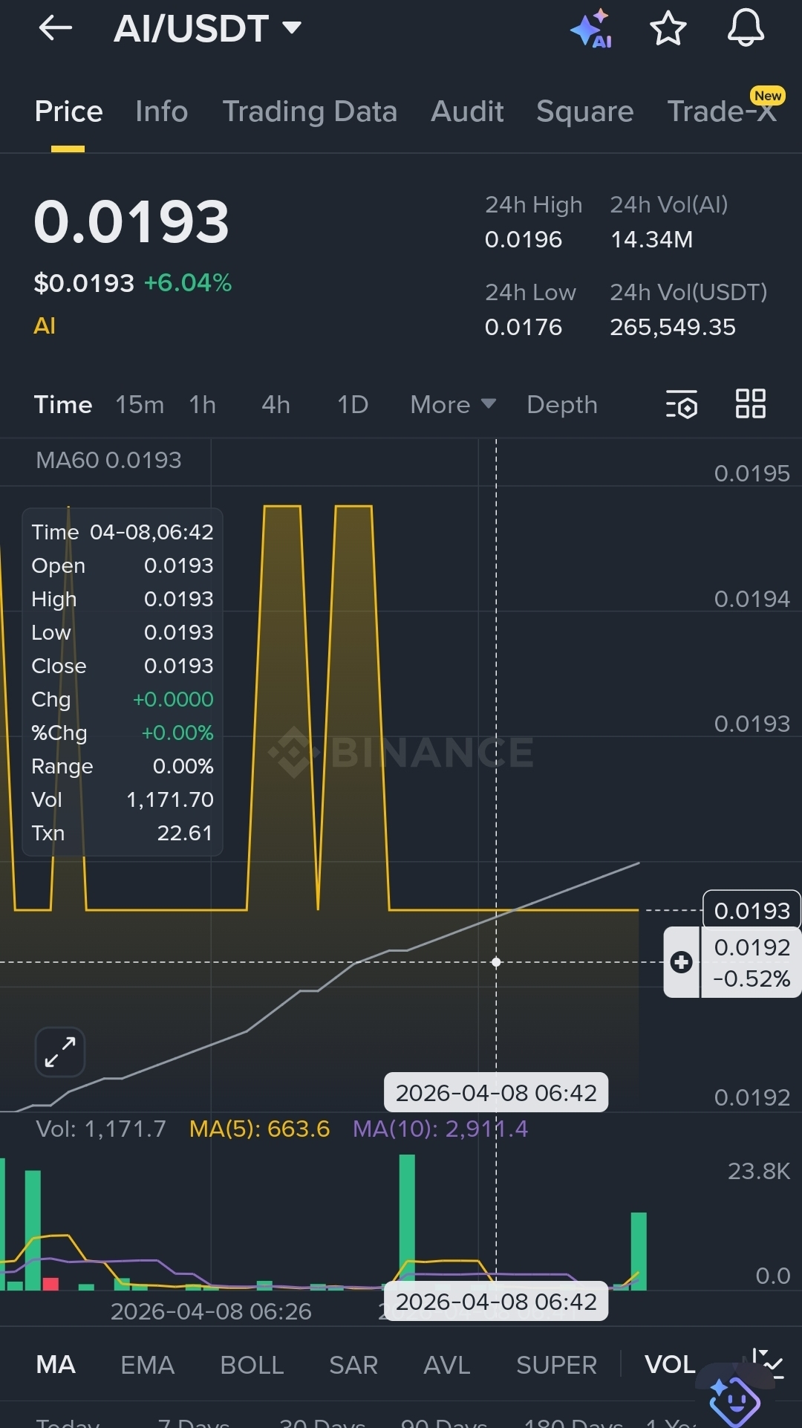Tap the 0.0193 current price label
The image size is (802, 1428).
click(x=752, y=910)
